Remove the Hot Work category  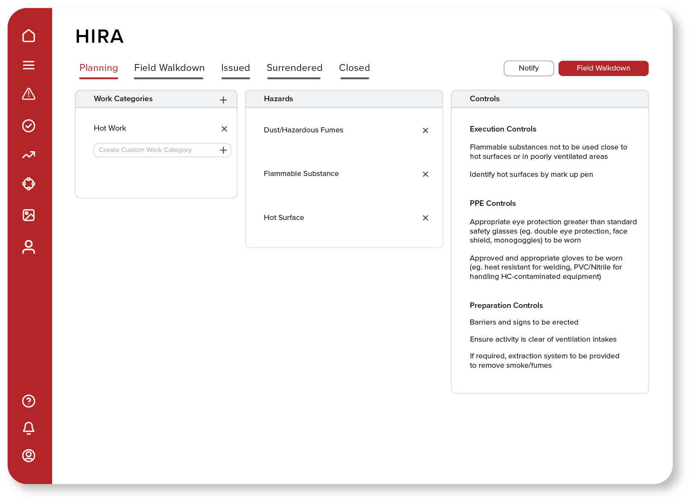pos(224,129)
